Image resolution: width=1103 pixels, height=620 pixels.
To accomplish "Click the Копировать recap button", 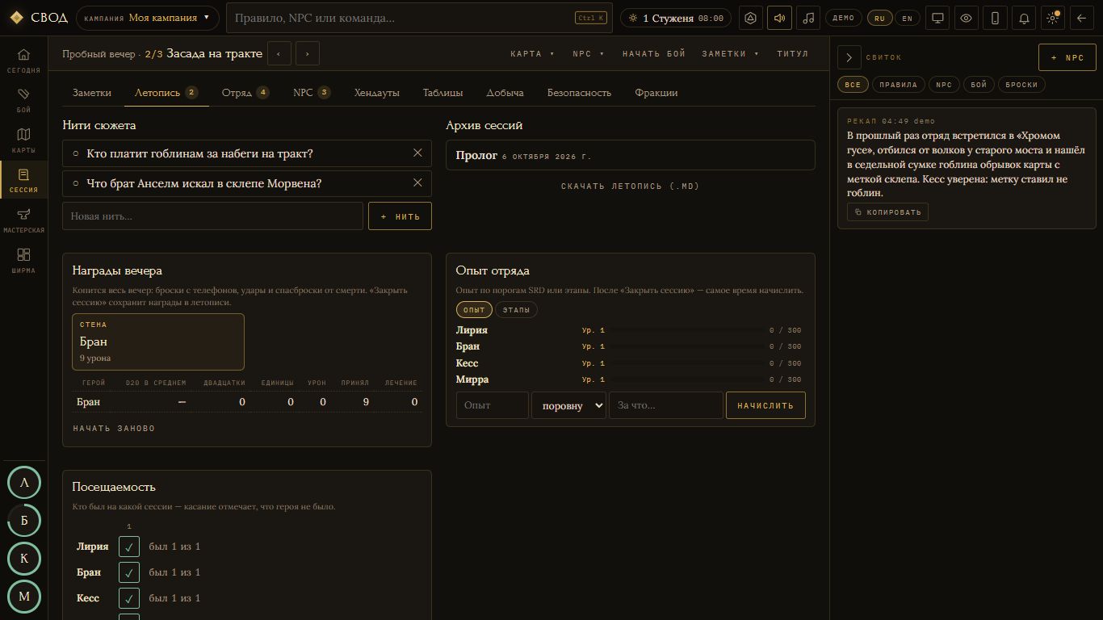I will pos(887,212).
